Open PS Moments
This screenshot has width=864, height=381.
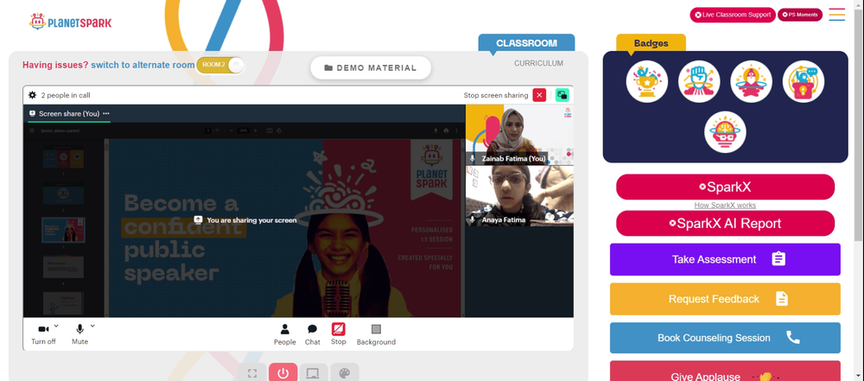point(799,15)
